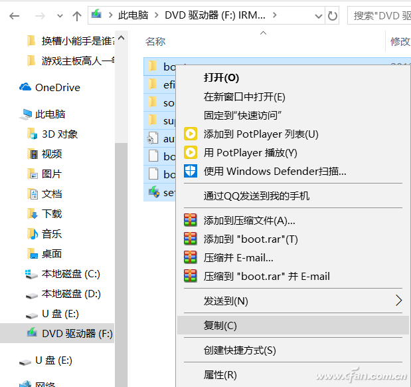Open the 文档 folder in the sidebar
Image resolution: width=411 pixels, height=387 pixels.
(x=52, y=194)
